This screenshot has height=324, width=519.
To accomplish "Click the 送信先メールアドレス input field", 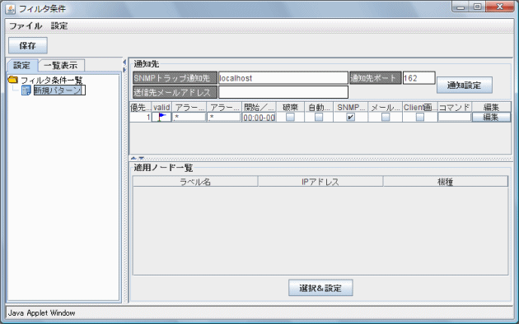I will [x=283, y=92].
